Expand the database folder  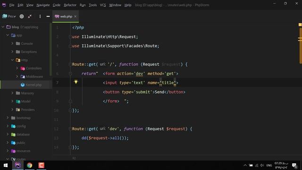(8, 134)
